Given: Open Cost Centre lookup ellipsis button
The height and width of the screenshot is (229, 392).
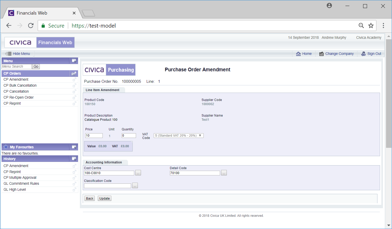Looking at the screenshot, I should tap(138, 173).
